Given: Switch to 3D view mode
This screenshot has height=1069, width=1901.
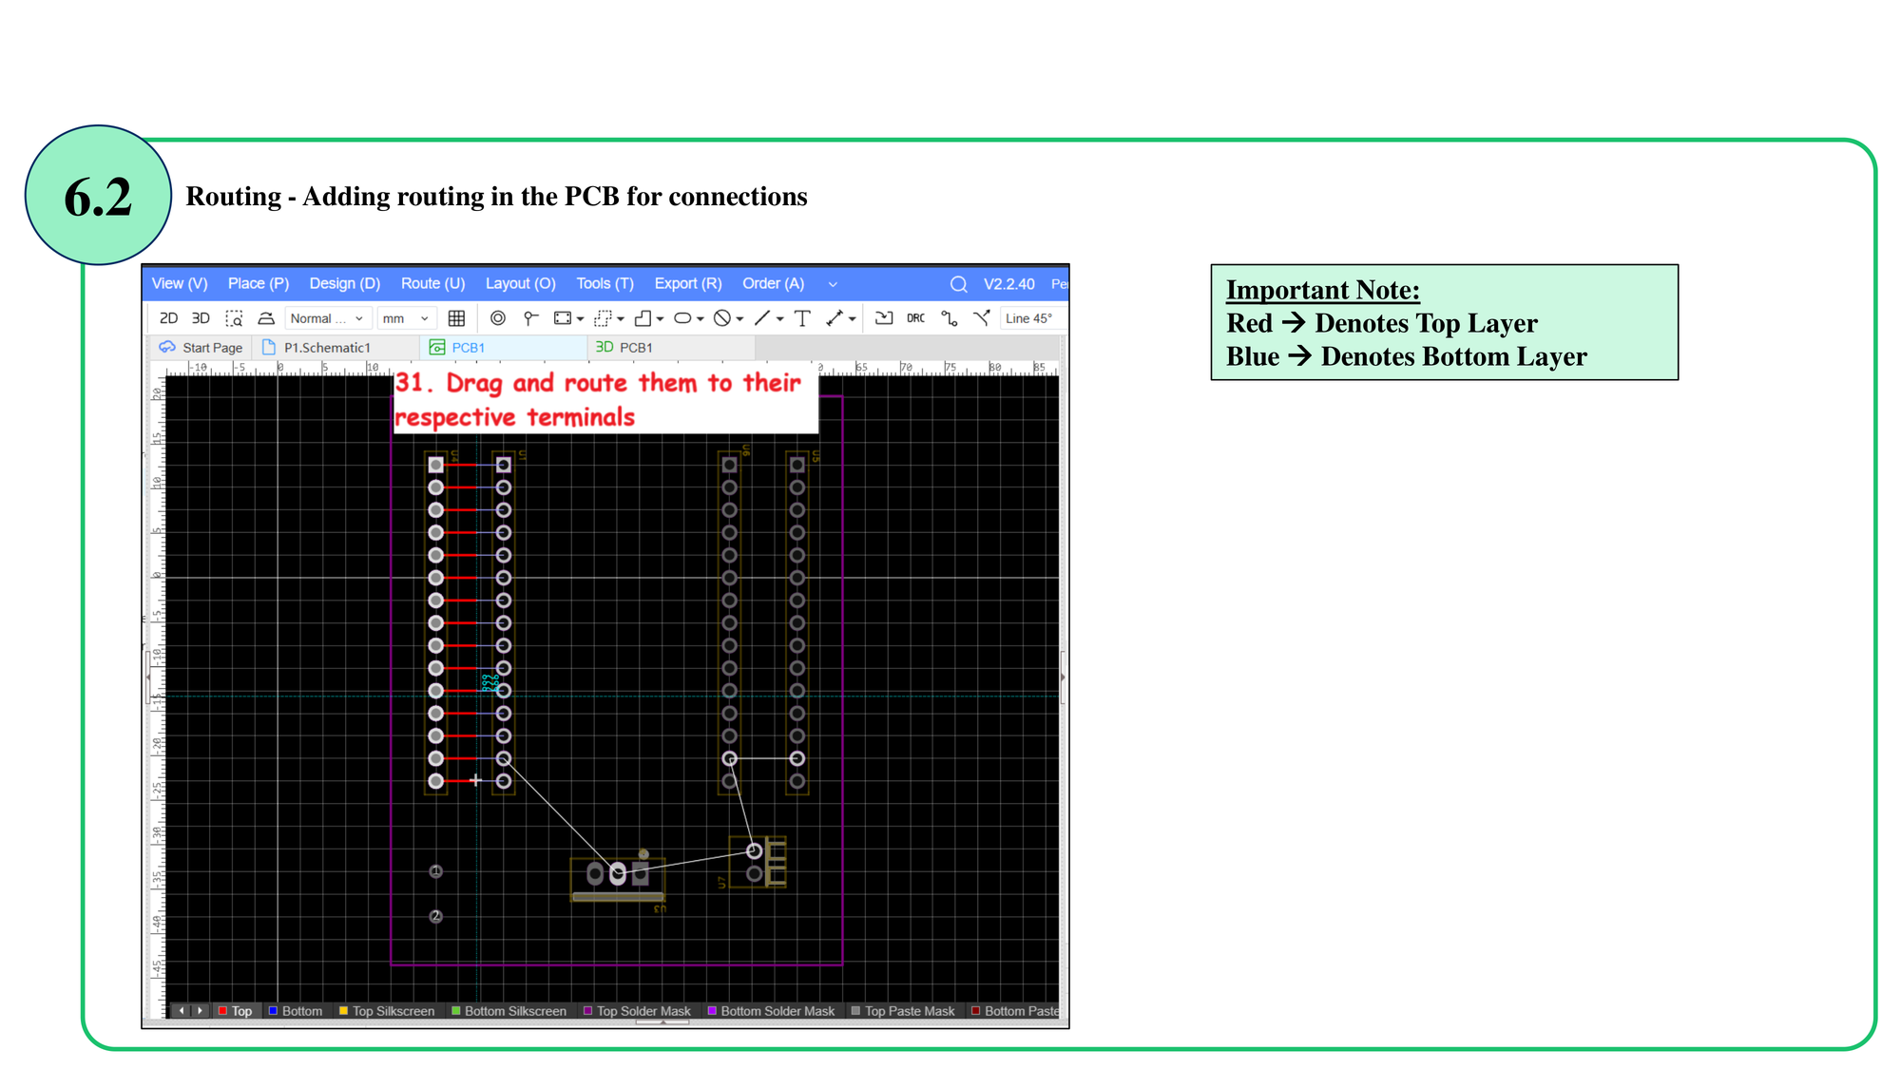Looking at the screenshot, I should [201, 318].
